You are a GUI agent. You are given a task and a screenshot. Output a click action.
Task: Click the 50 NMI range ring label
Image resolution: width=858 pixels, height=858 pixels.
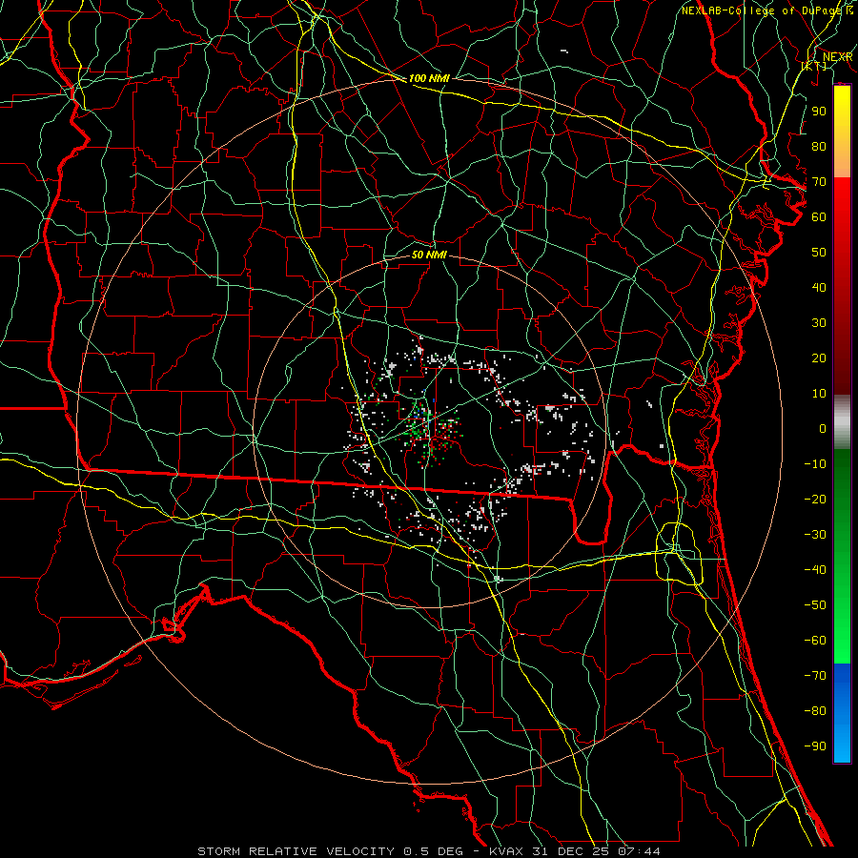[429, 255]
